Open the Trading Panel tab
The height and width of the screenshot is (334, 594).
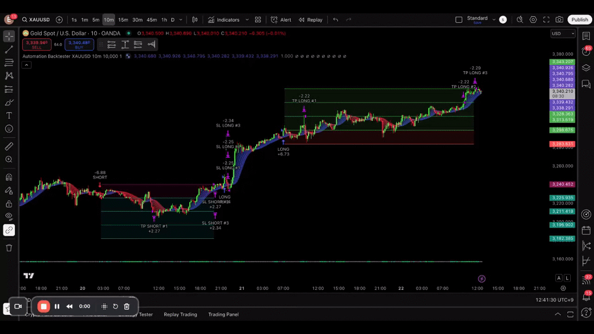[x=223, y=314]
